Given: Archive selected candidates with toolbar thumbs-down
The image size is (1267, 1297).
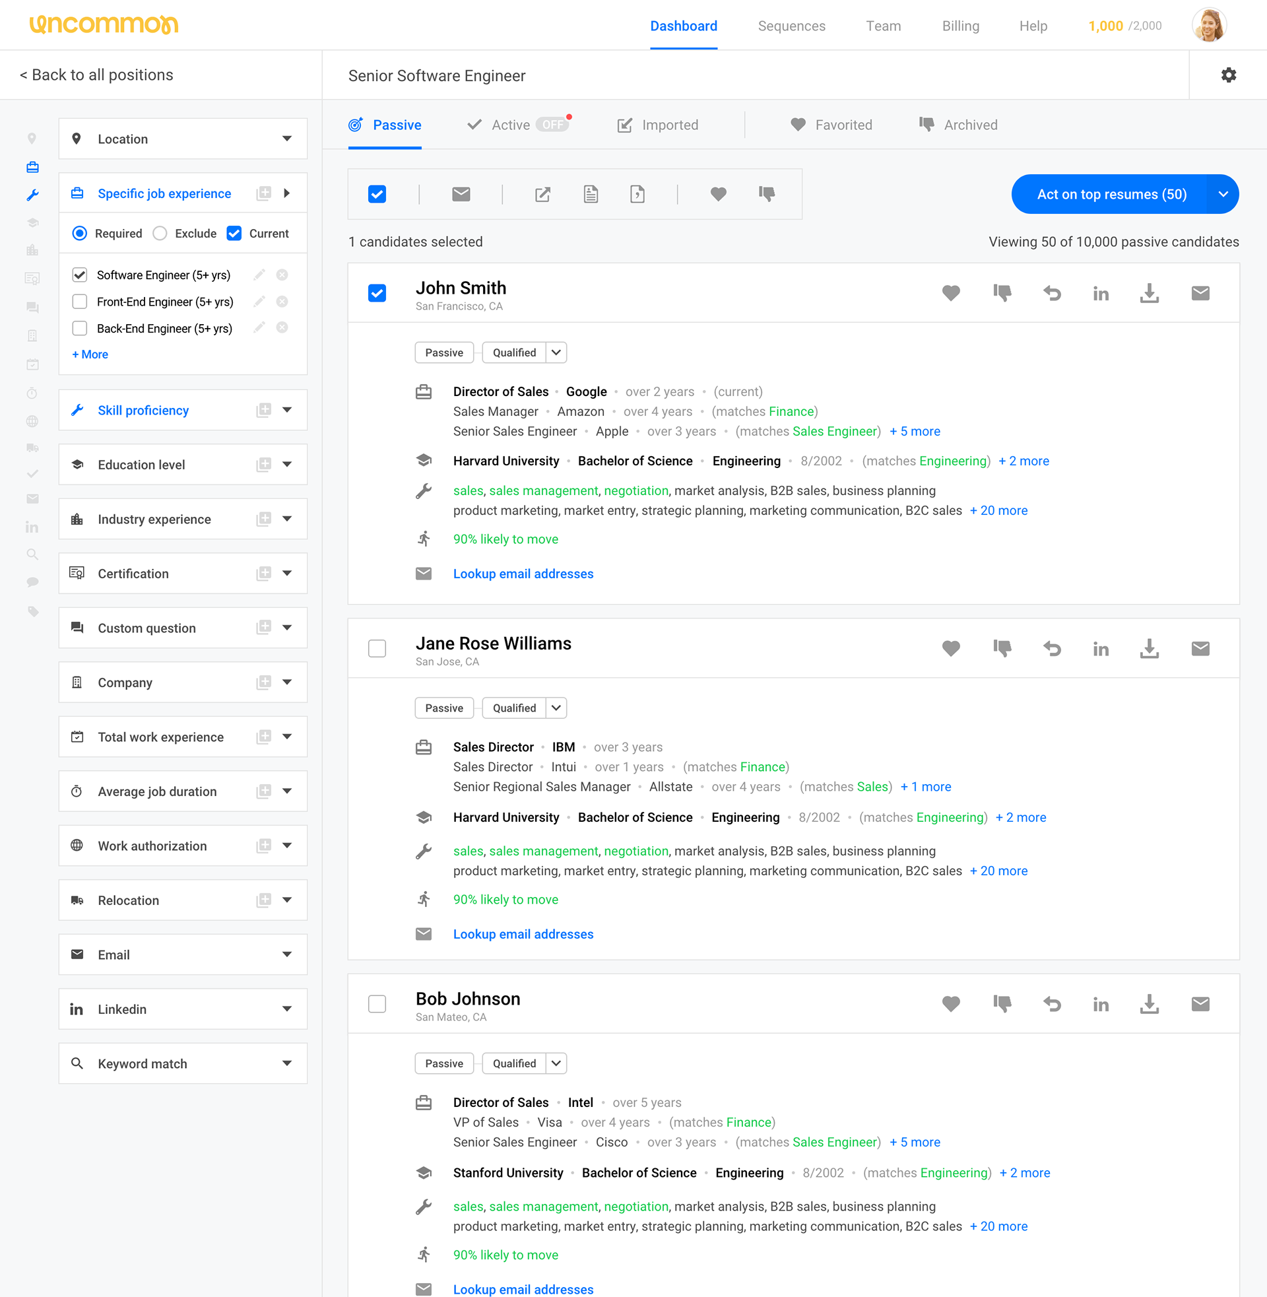Looking at the screenshot, I should (x=767, y=193).
